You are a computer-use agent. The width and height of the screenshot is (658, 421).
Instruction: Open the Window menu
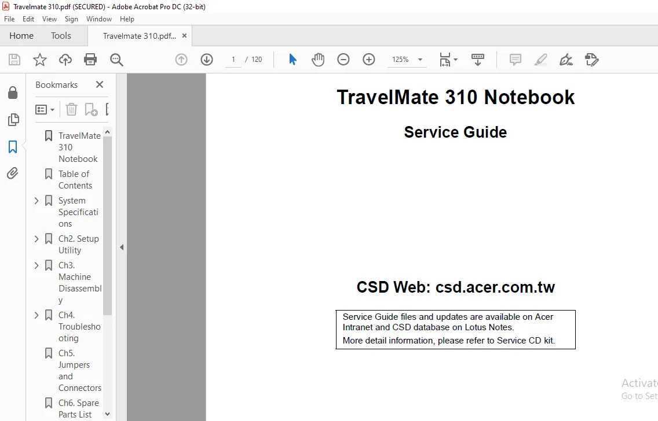click(x=99, y=19)
